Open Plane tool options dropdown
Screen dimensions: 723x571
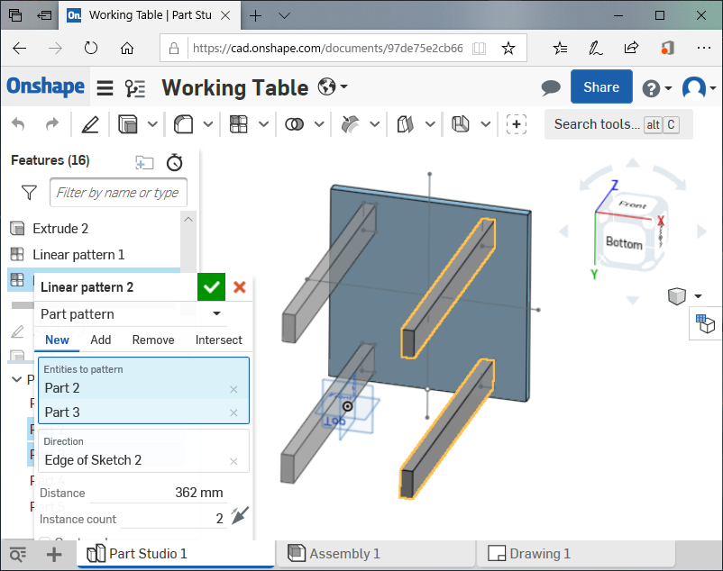pos(430,124)
